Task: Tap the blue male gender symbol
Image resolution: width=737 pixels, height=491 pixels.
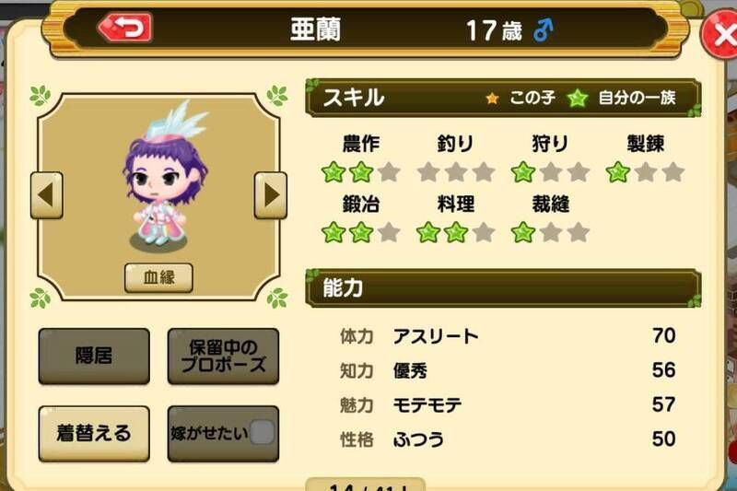Action: coord(544,30)
